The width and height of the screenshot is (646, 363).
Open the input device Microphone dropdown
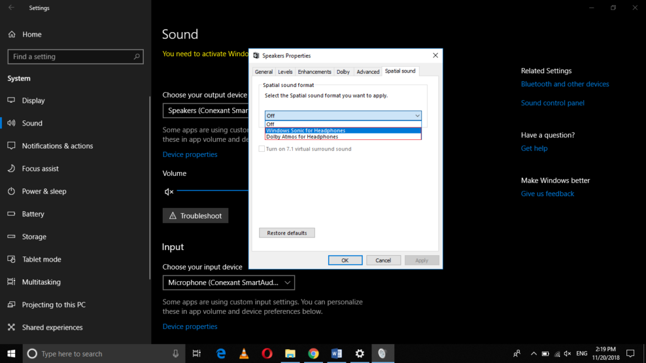pyautogui.click(x=228, y=283)
